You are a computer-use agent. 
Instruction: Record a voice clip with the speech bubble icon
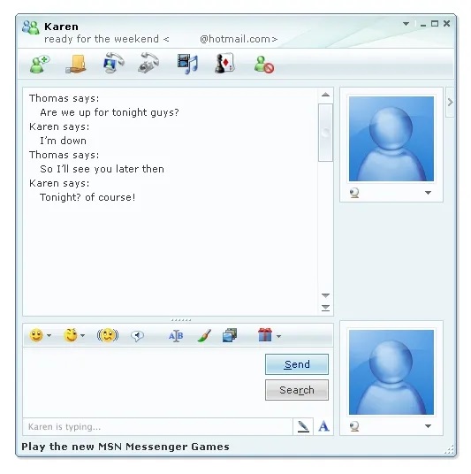coord(138,336)
